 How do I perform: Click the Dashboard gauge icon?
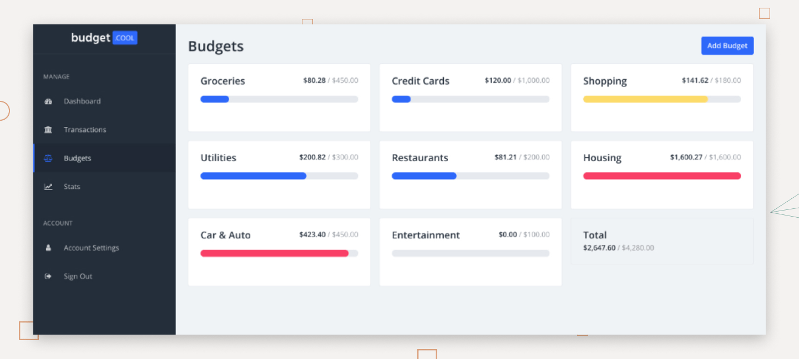tap(48, 101)
